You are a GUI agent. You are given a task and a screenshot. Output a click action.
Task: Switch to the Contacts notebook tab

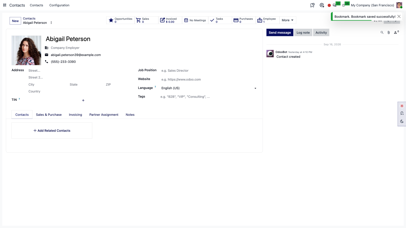click(22, 115)
